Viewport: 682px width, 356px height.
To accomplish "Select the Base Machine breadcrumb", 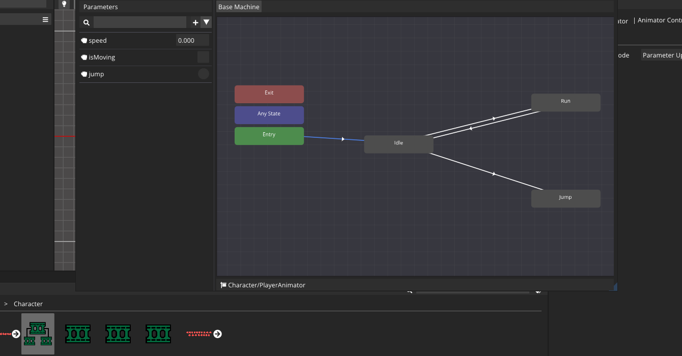I will click(239, 7).
